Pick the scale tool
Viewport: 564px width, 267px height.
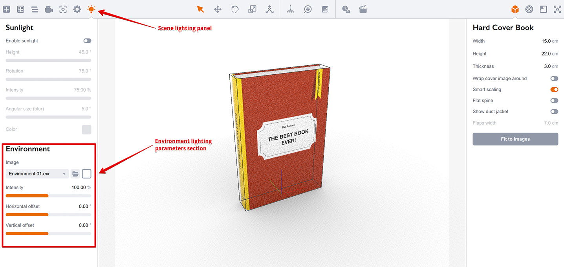pyautogui.click(x=252, y=9)
